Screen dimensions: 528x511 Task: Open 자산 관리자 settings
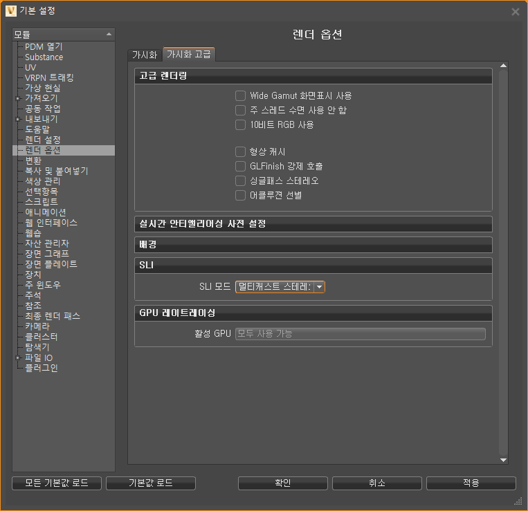(x=47, y=243)
